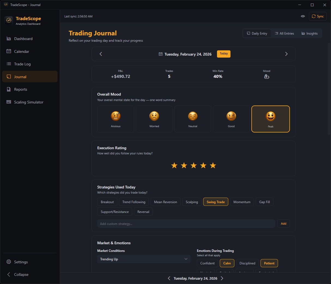Switch to the All Entries tab
Screen dimensions: 331x284
[284, 33]
